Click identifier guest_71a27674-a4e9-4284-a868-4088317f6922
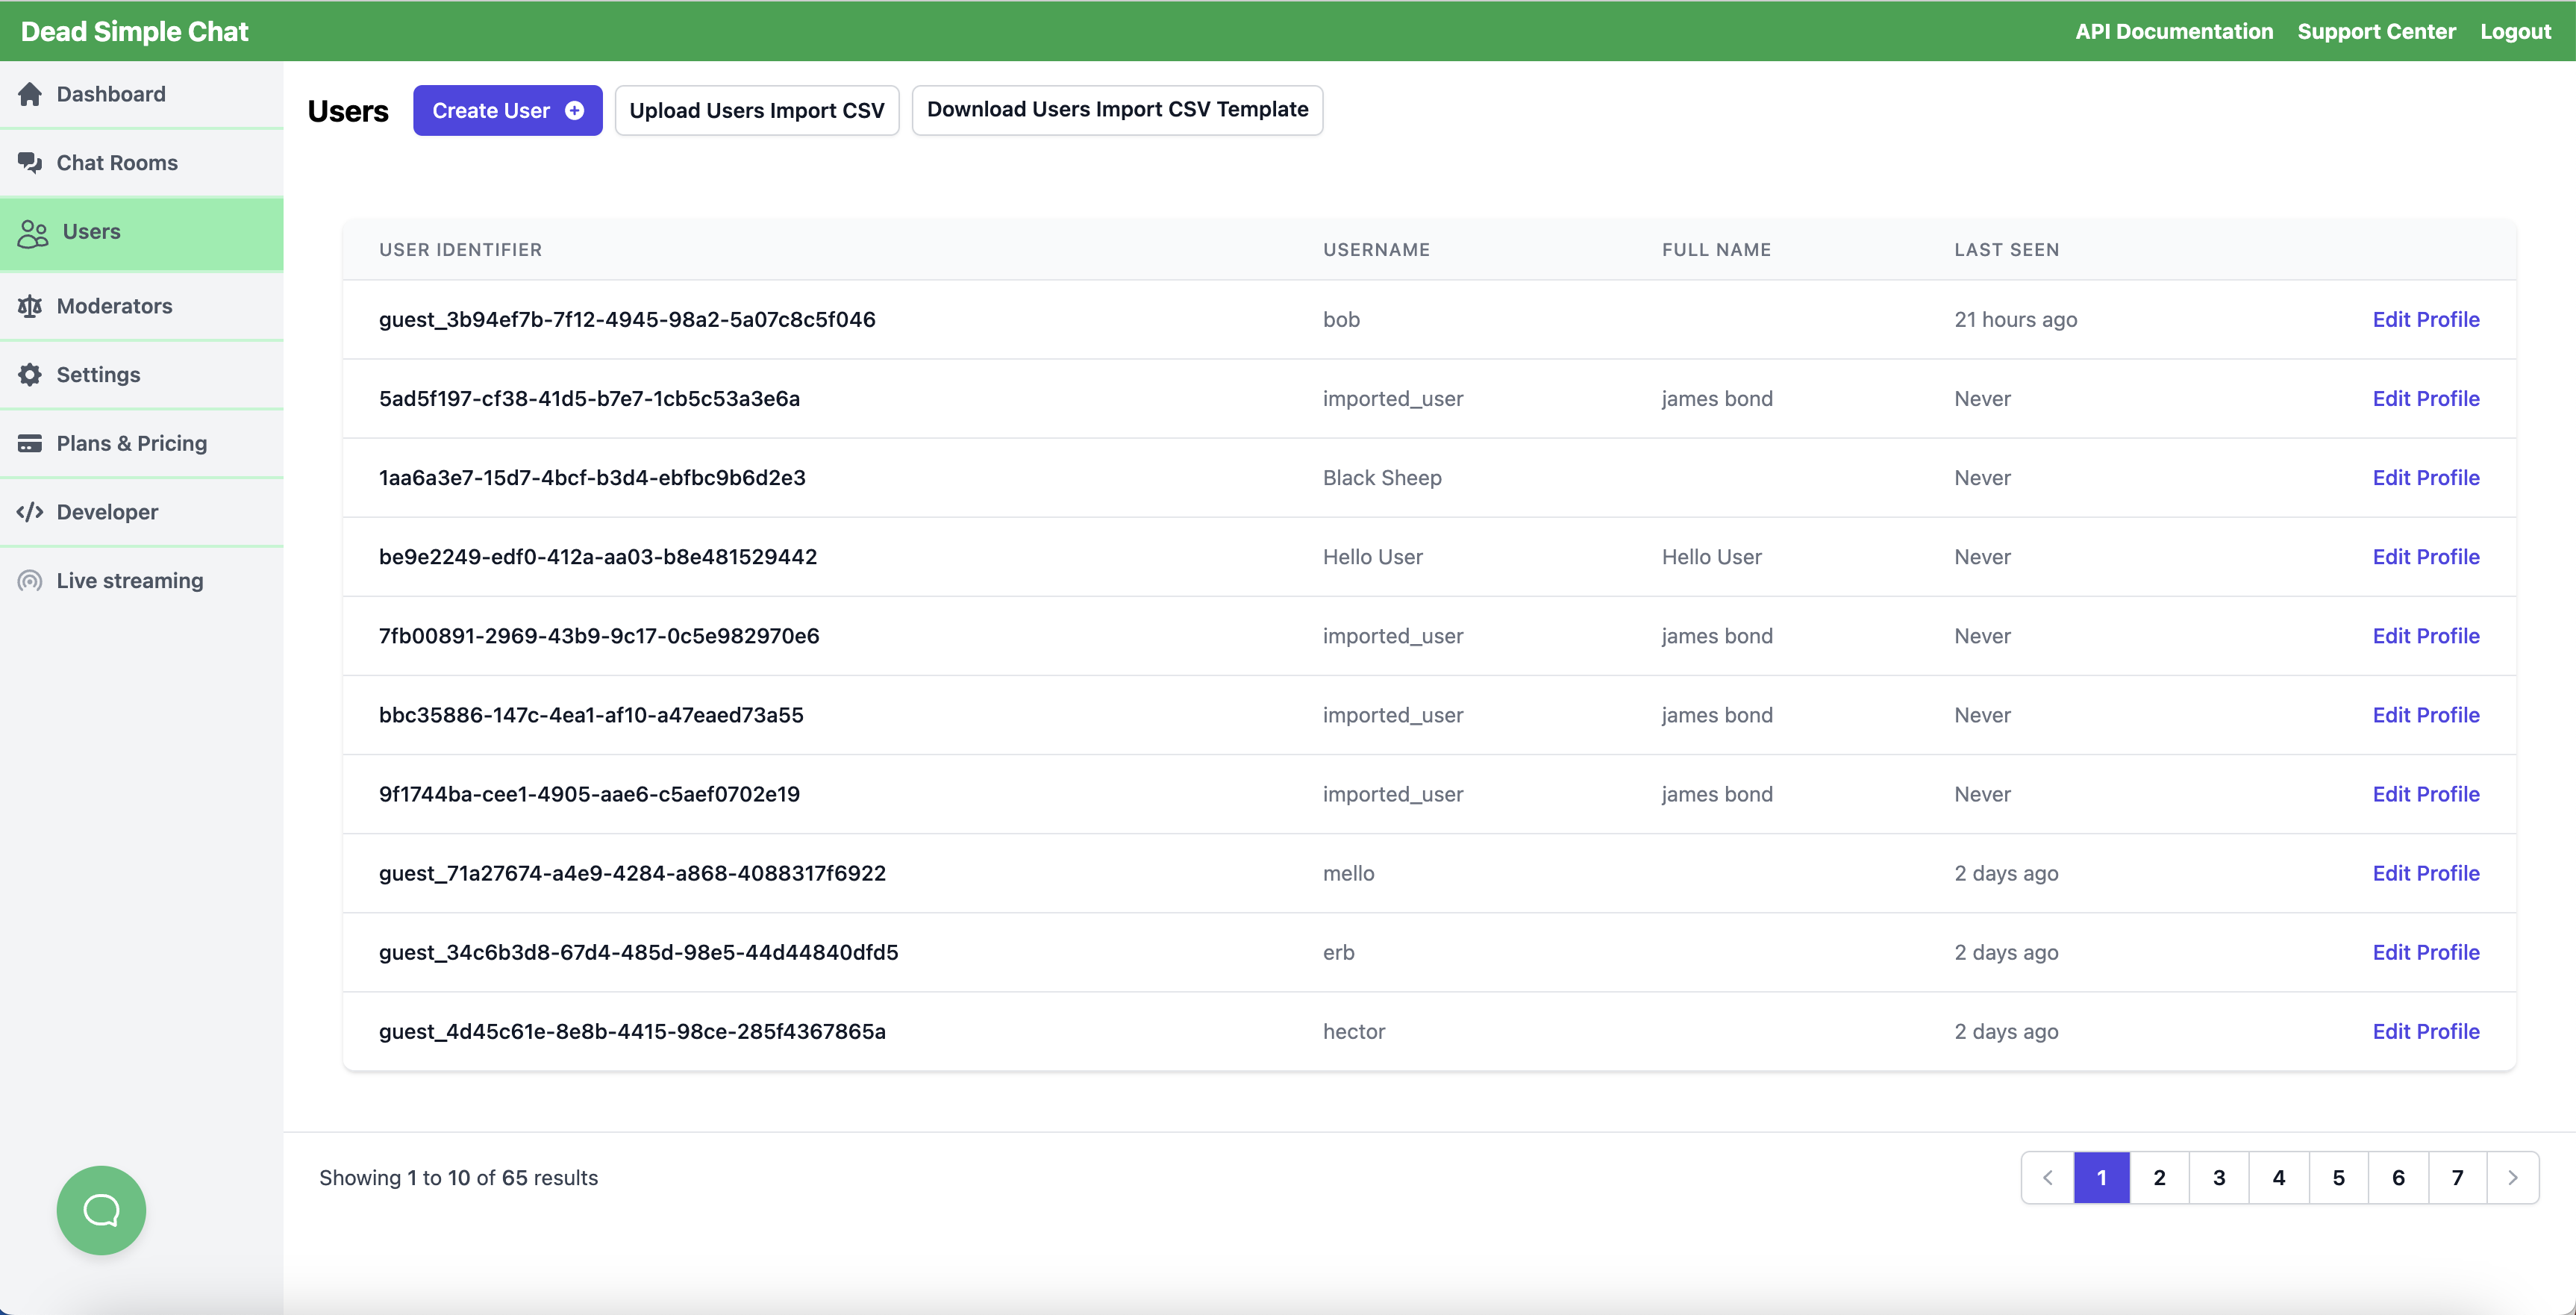Viewport: 2576px width, 1315px height. [632, 874]
